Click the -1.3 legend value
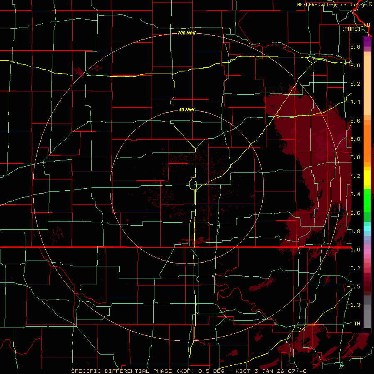 pos(354,305)
